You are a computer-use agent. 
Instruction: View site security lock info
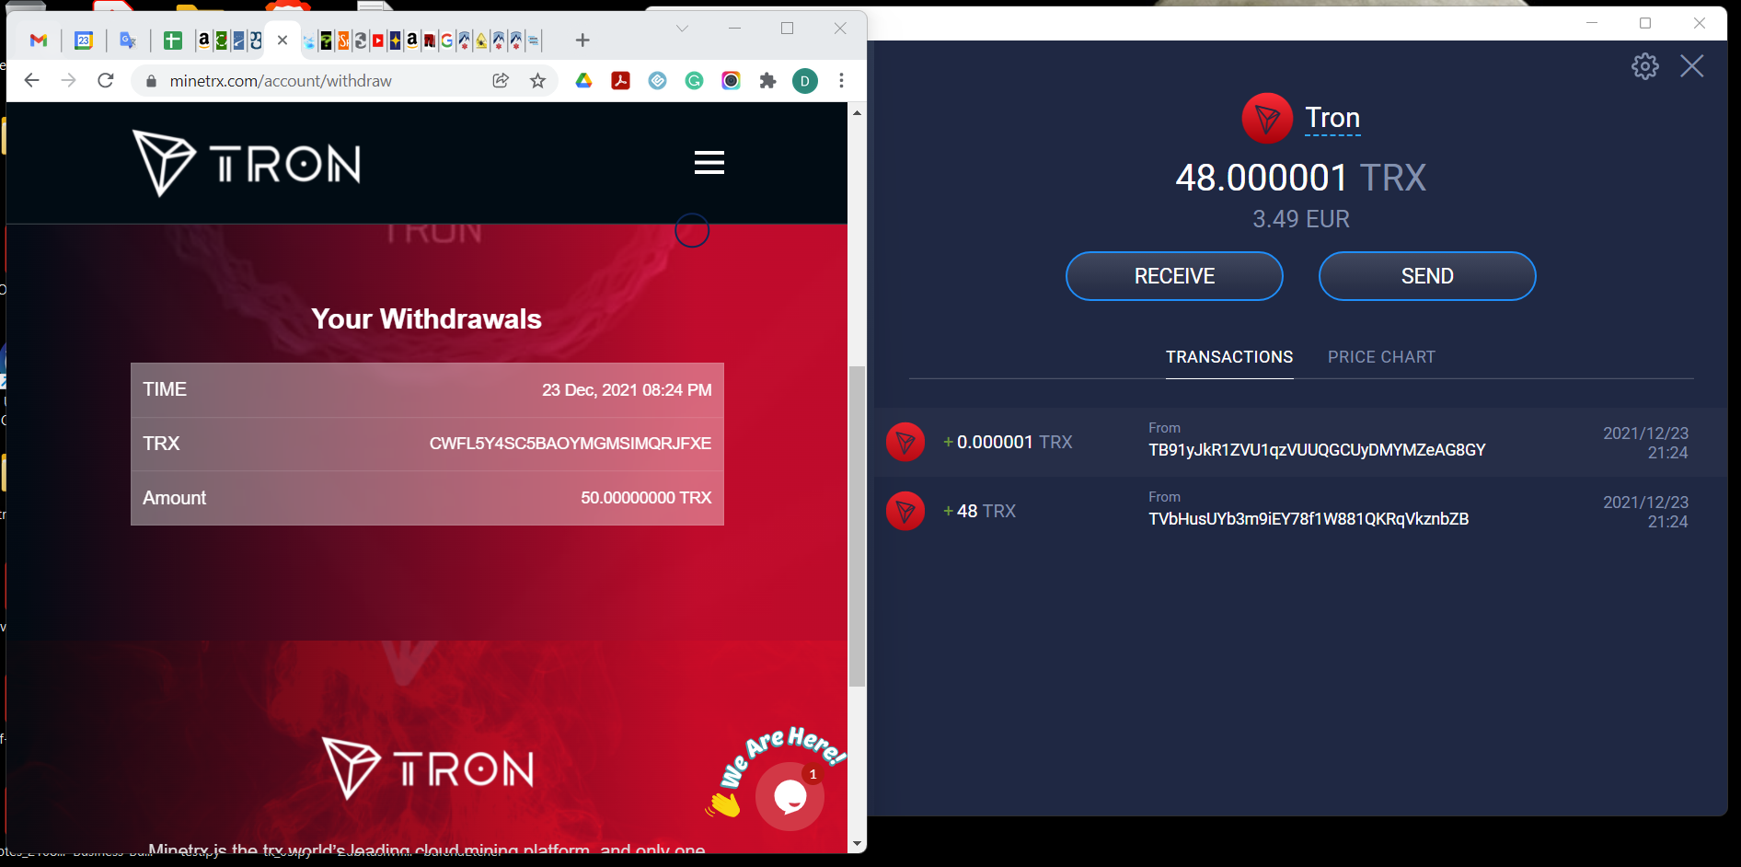pyautogui.click(x=151, y=81)
